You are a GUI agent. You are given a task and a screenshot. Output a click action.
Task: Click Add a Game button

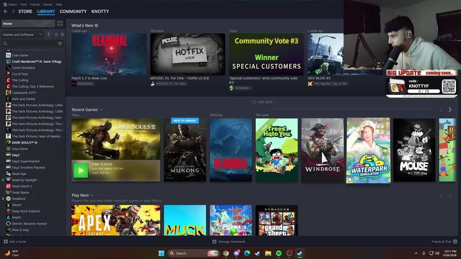coord(15,242)
